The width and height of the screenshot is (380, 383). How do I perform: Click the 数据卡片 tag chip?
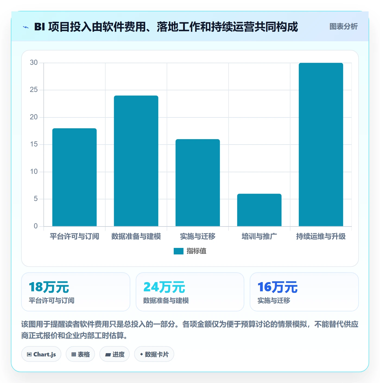pos(154,354)
